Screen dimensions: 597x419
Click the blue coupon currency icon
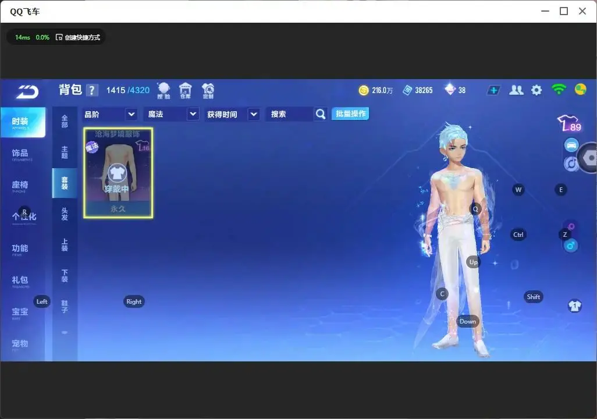coord(407,90)
